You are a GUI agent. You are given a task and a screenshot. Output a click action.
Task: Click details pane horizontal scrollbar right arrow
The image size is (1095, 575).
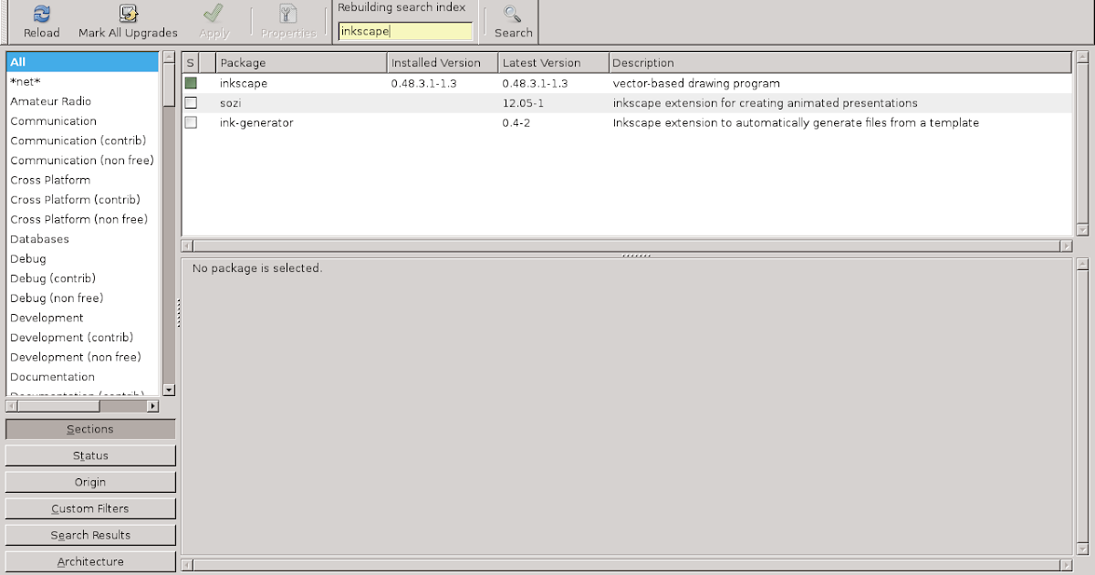(x=1066, y=564)
